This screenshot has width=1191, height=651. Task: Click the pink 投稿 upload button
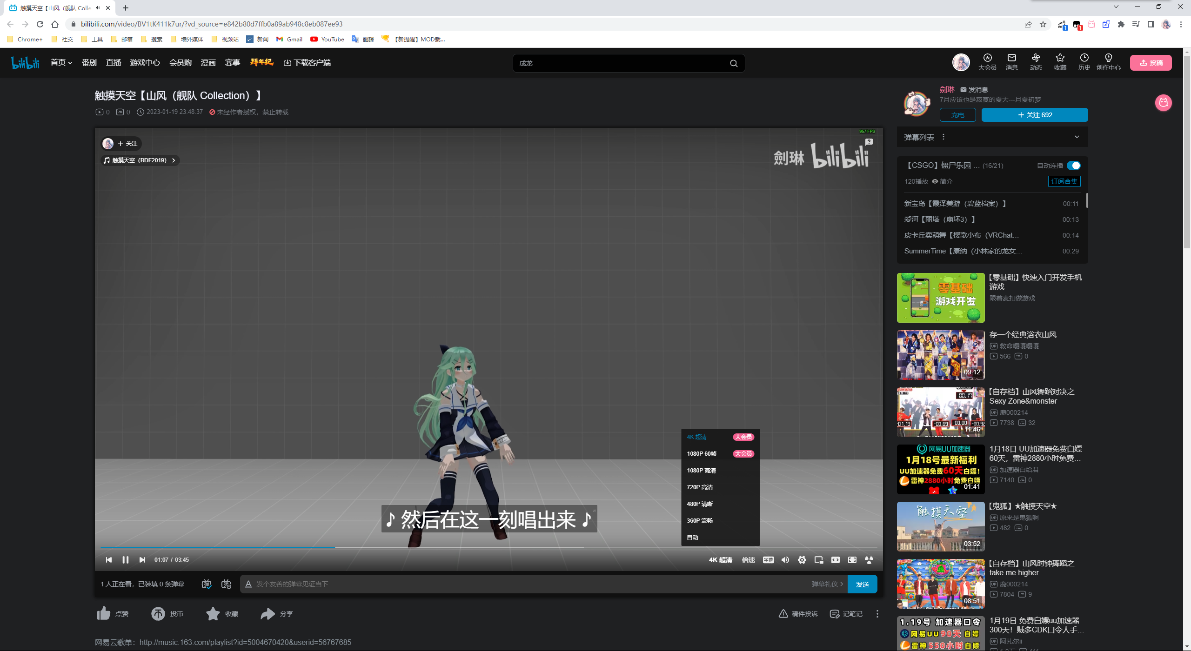(1151, 63)
